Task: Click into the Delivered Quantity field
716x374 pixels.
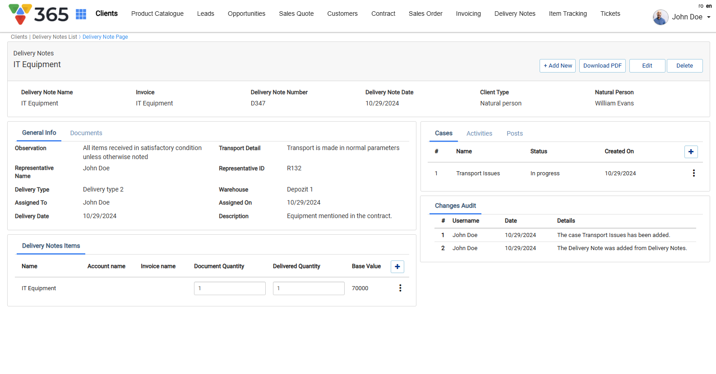Action: coord(309,288)
